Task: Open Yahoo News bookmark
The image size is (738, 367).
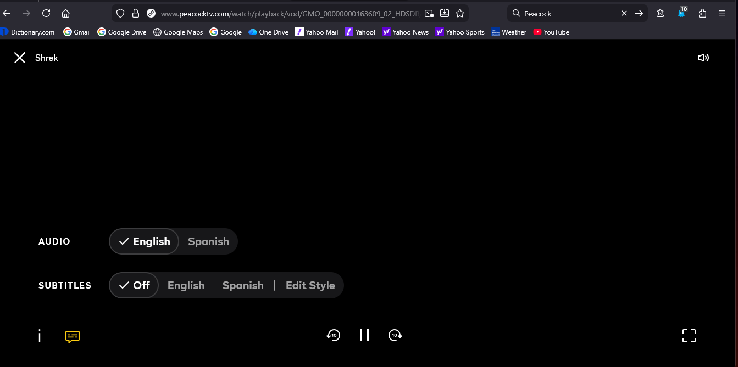Action: 406,32
